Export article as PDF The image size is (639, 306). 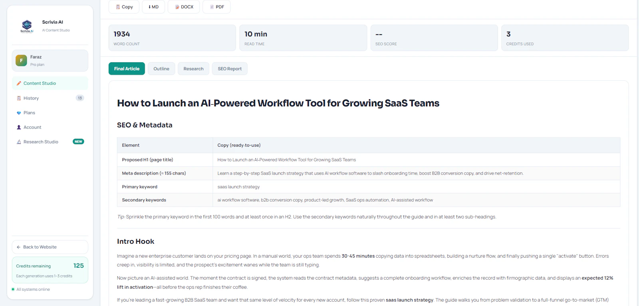[216, 7]
